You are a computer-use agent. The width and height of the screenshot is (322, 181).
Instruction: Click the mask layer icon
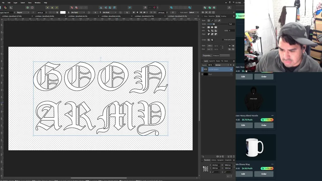(x=218, y=157)
